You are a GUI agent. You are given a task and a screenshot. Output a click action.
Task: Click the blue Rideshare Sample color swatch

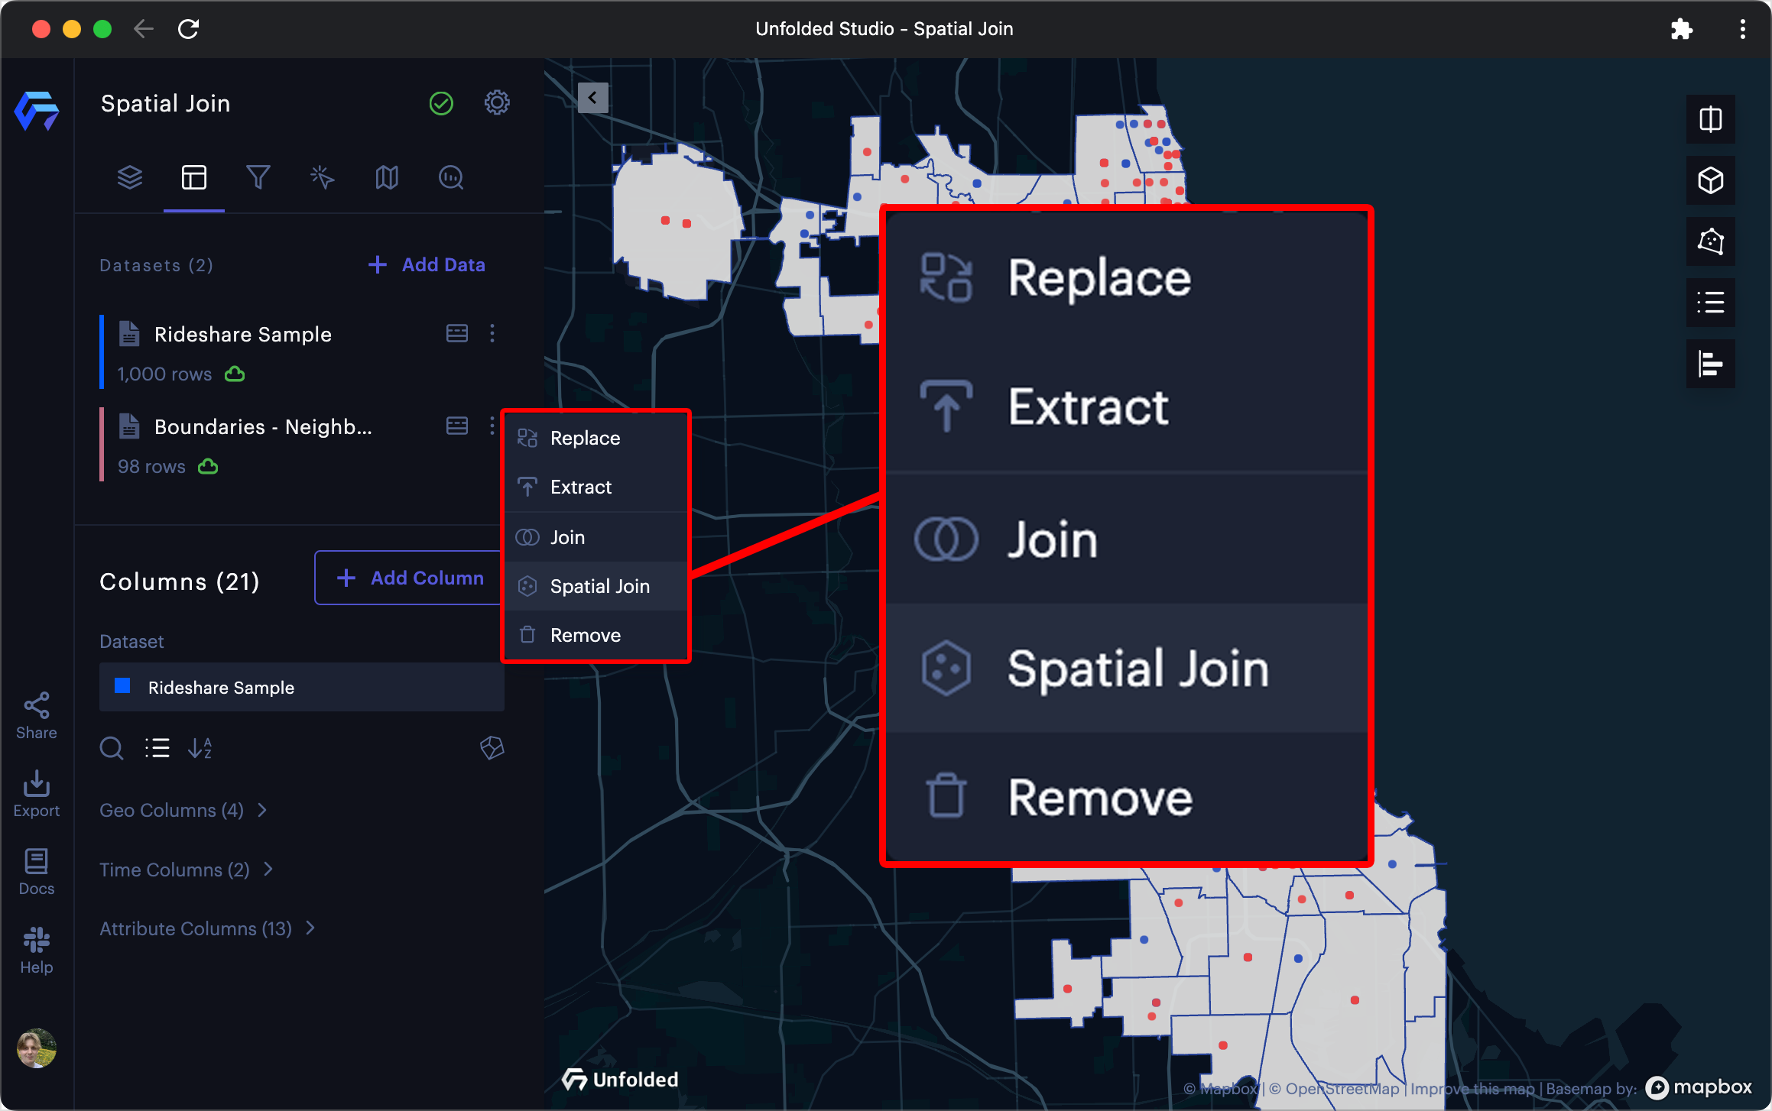[x=122, y=685]
